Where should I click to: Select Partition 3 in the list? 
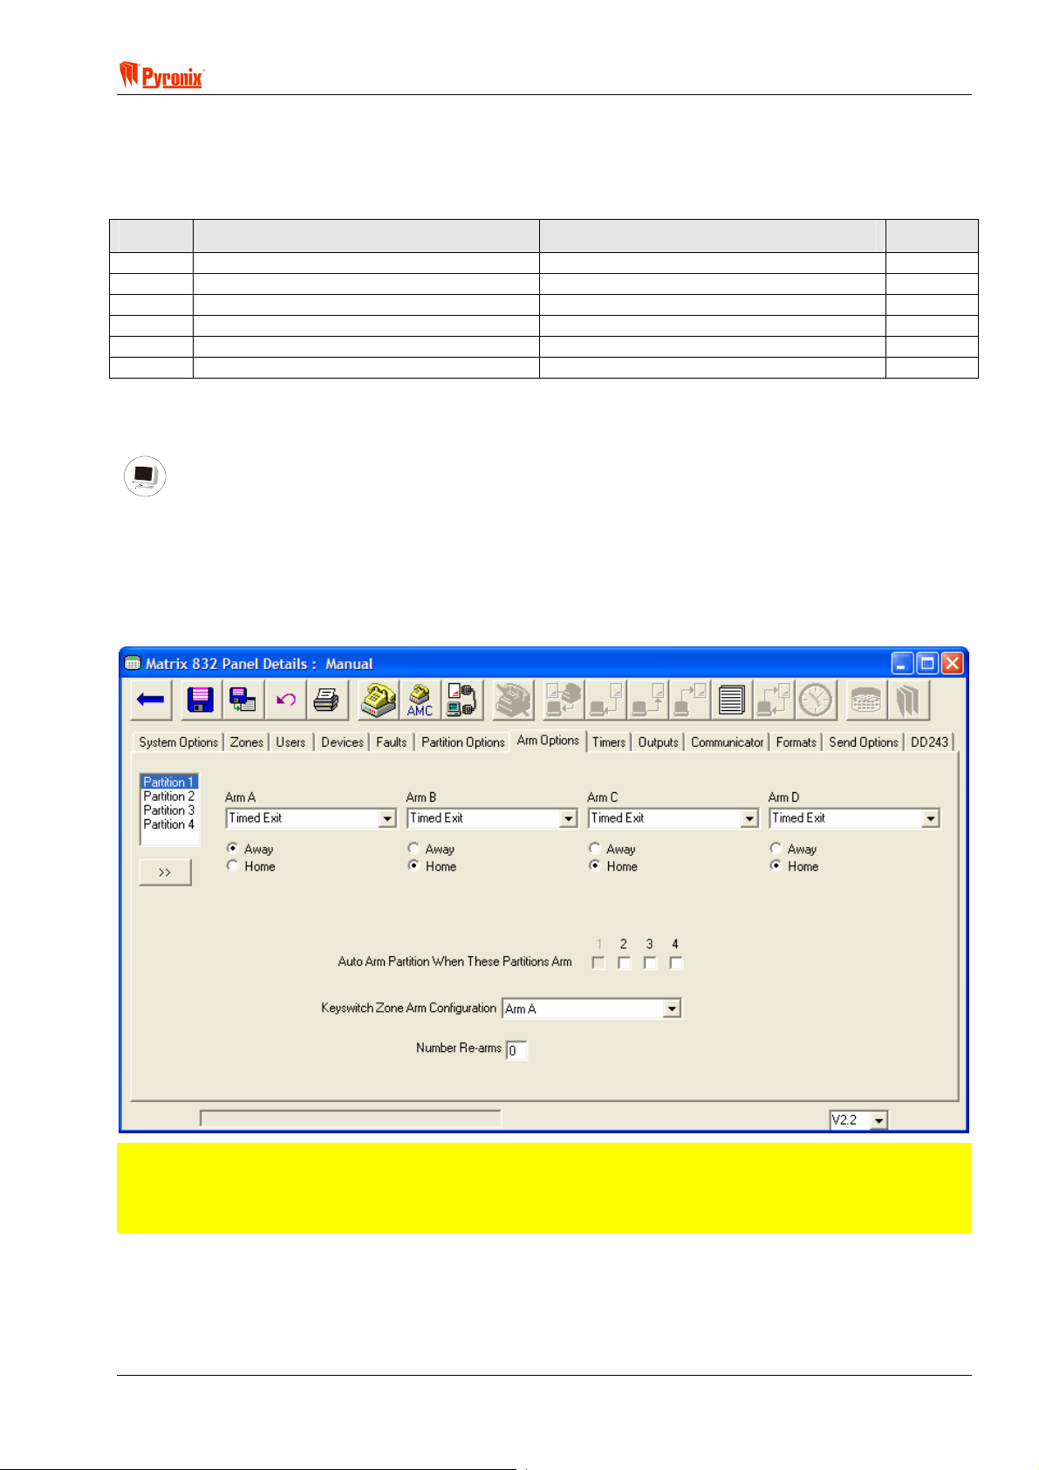[x=169, y=810]
